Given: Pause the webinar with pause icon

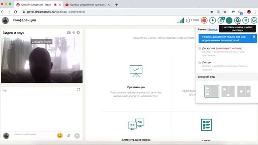Looking at the screenshot, I should pos(246,21).
